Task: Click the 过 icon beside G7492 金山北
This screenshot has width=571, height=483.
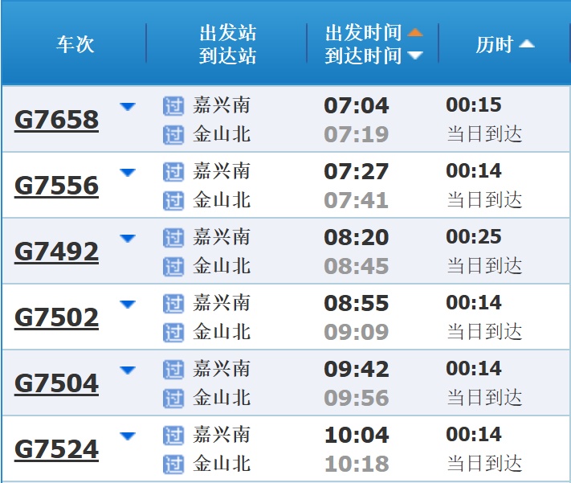Action: click(173, 265)
